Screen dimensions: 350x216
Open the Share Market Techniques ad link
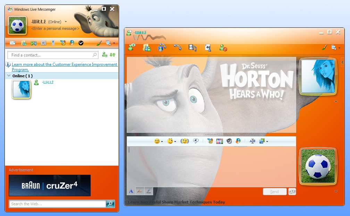tap(176, 202)
